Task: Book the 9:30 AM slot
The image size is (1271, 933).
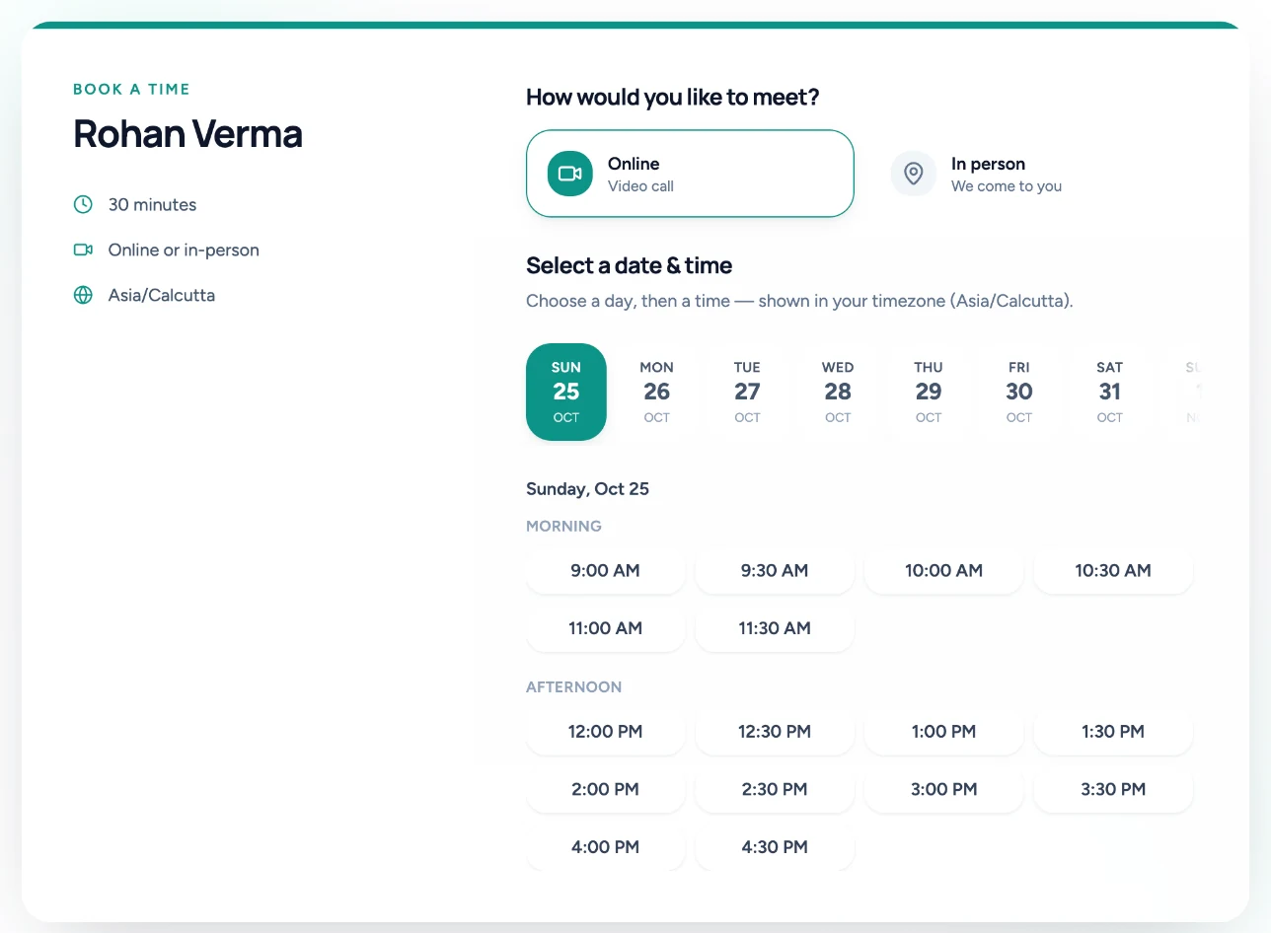Action: tap(775, 570)
